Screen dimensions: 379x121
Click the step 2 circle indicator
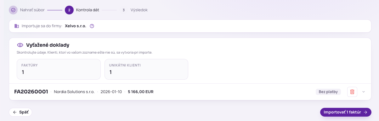69,10
